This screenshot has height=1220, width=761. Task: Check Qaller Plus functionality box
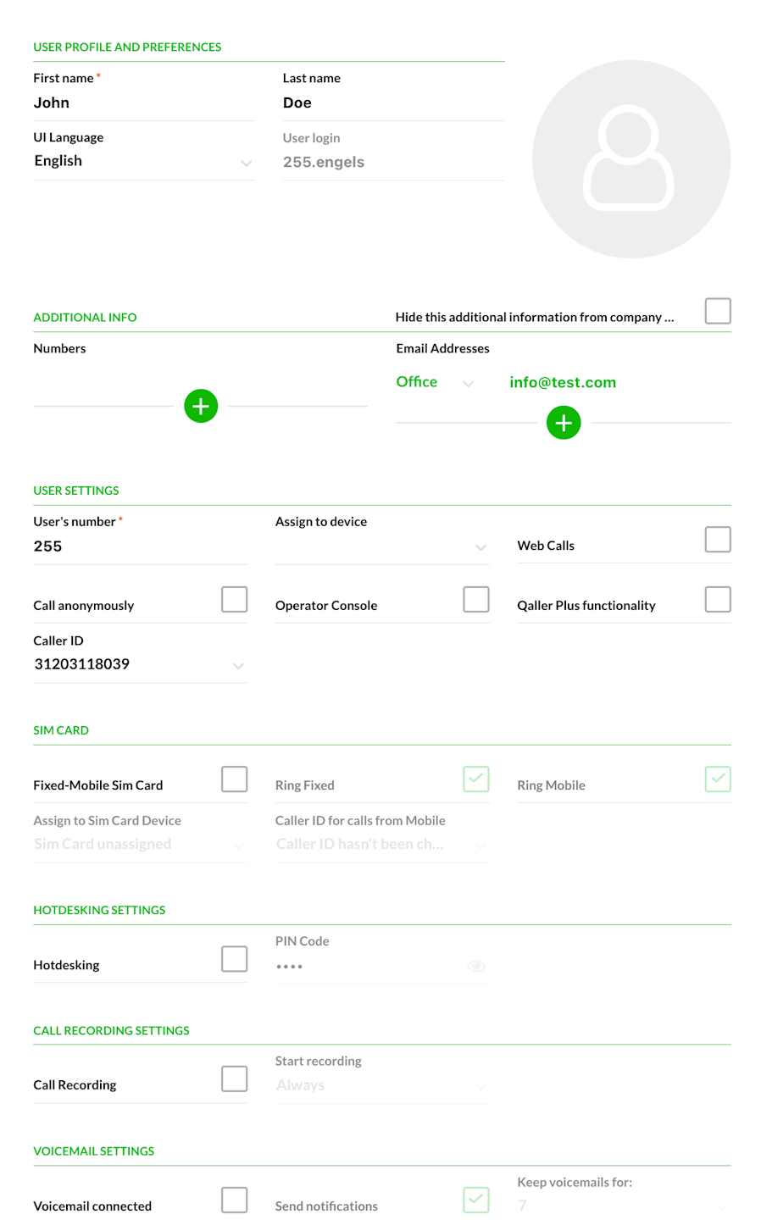[x=717, y=600]
